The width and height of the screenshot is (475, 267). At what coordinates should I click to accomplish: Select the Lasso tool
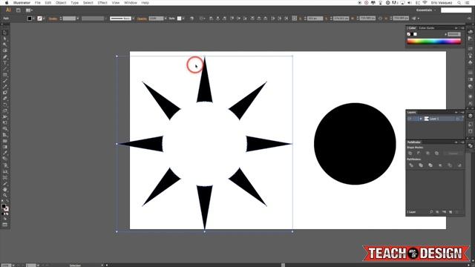pos(5,50)
